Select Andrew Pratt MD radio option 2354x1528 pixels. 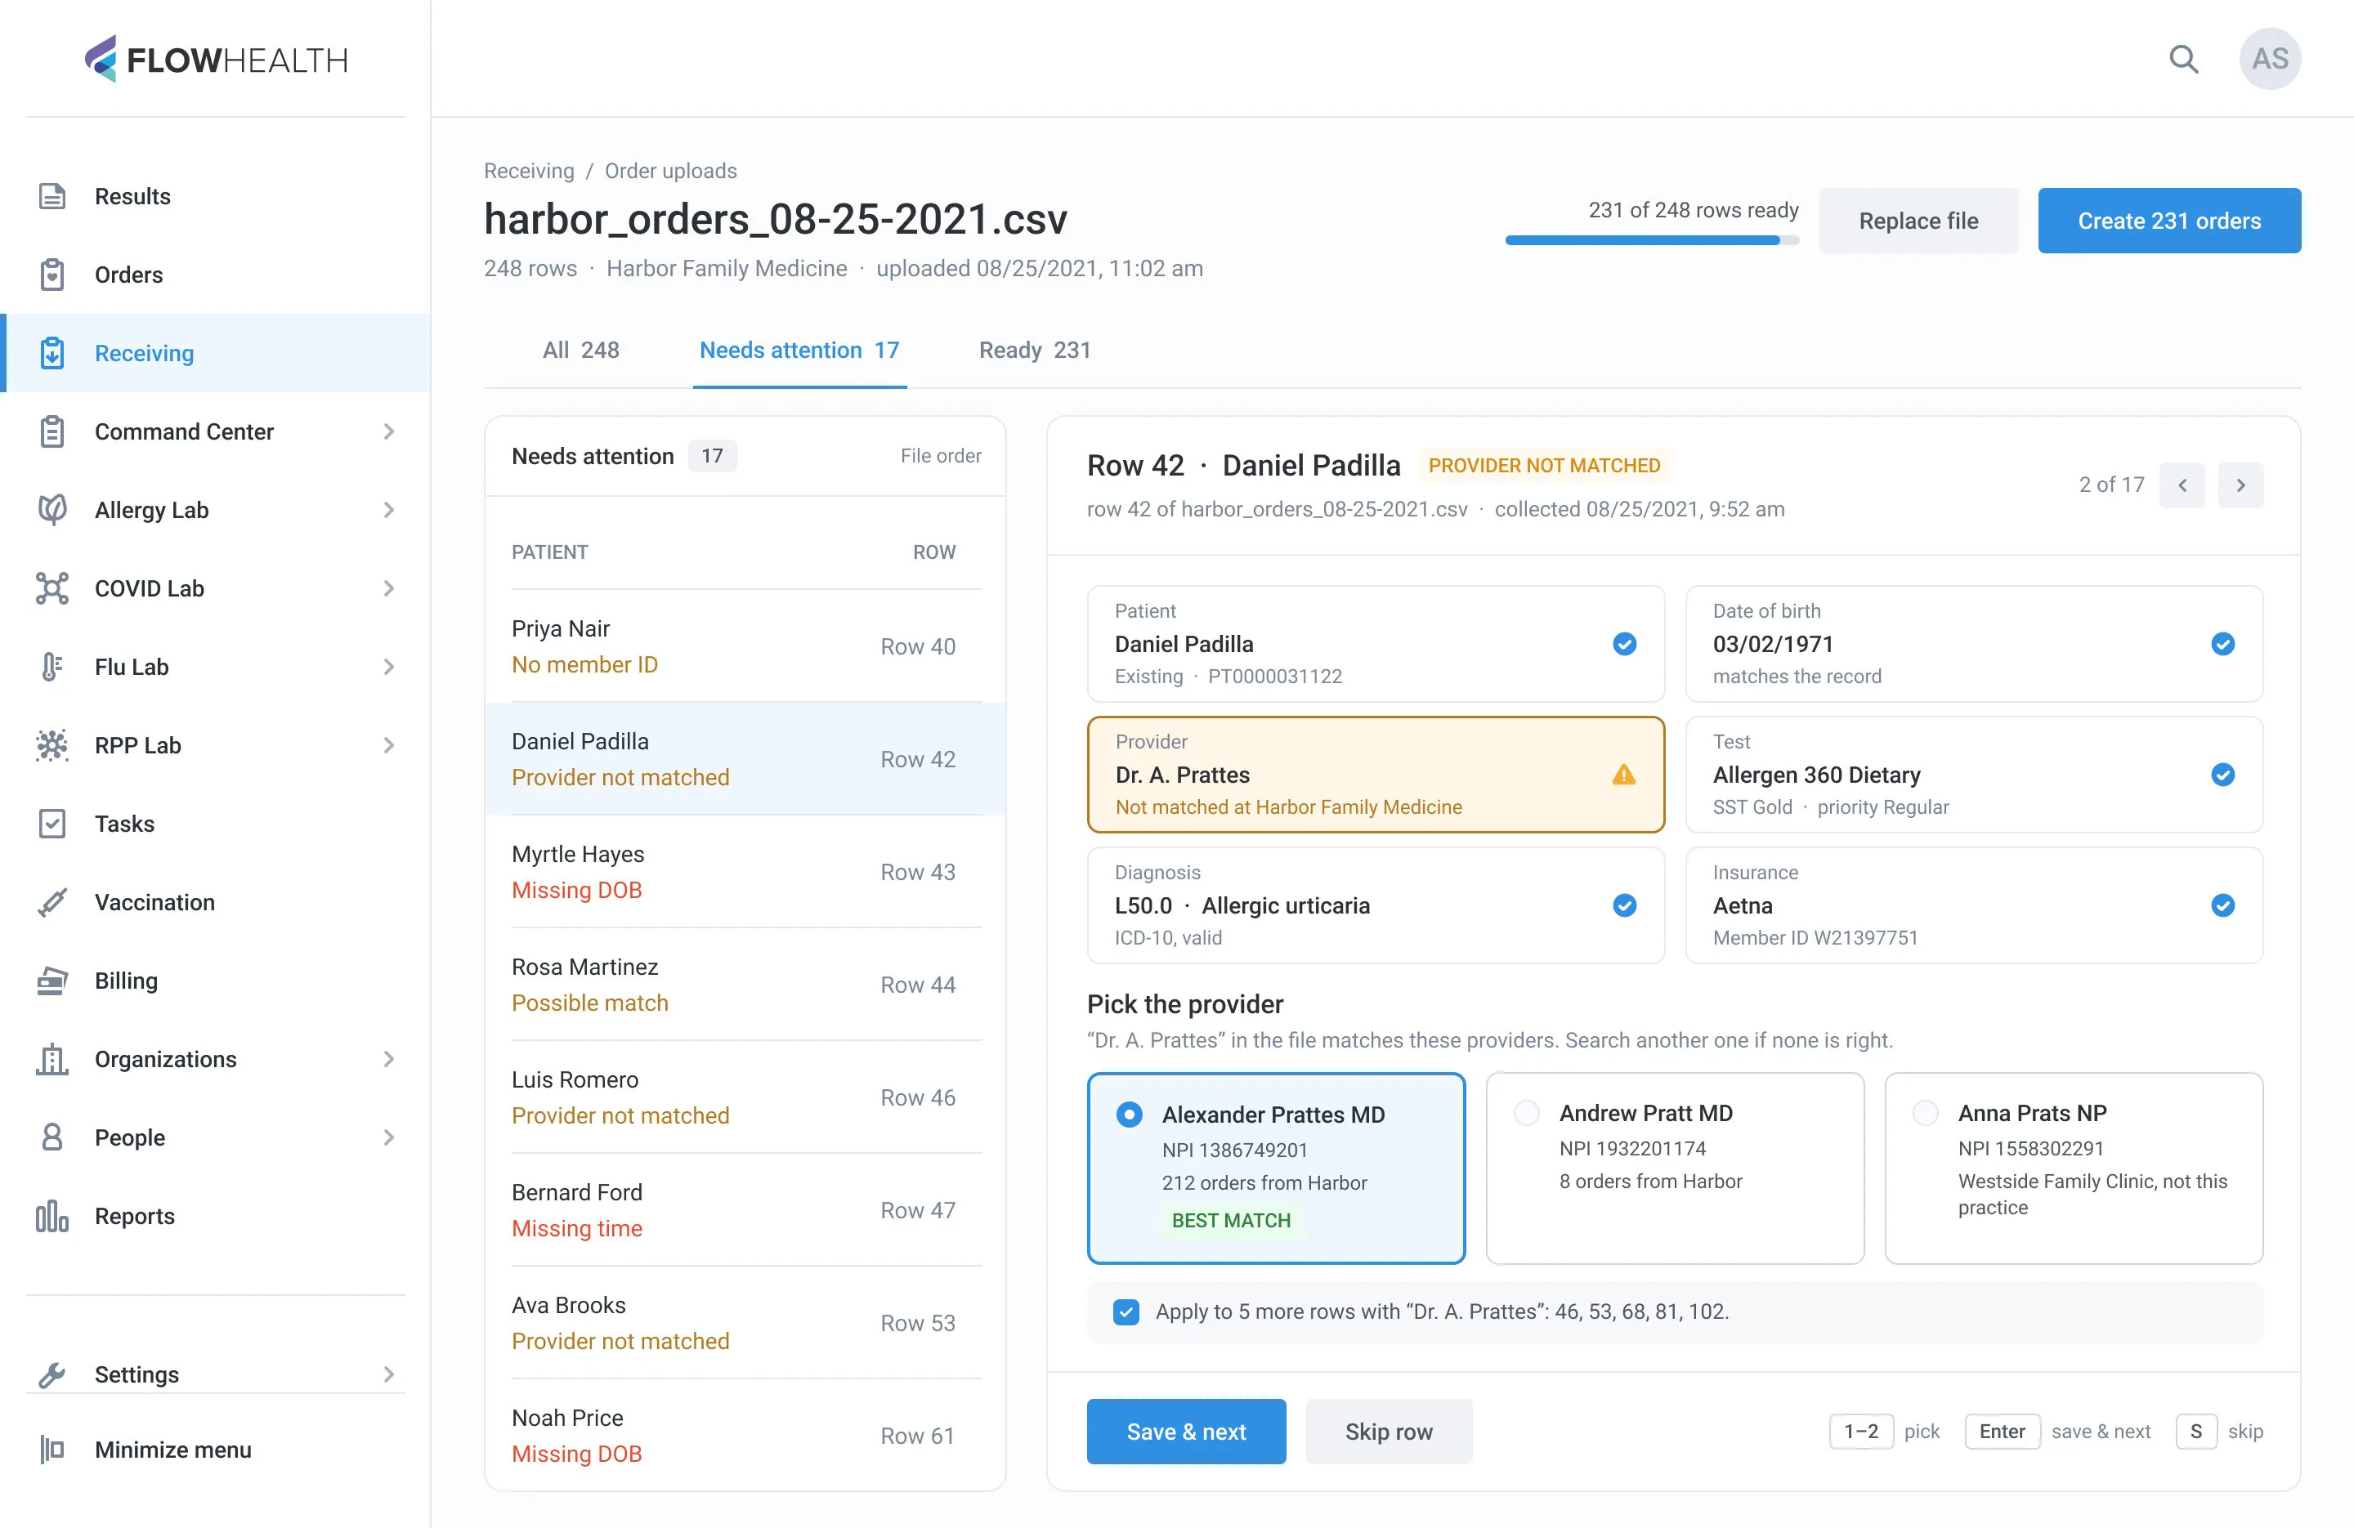(1526, 1113)
